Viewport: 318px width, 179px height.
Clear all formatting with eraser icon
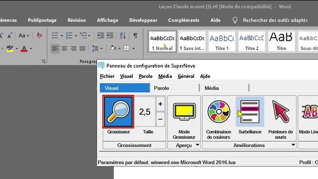40,35
